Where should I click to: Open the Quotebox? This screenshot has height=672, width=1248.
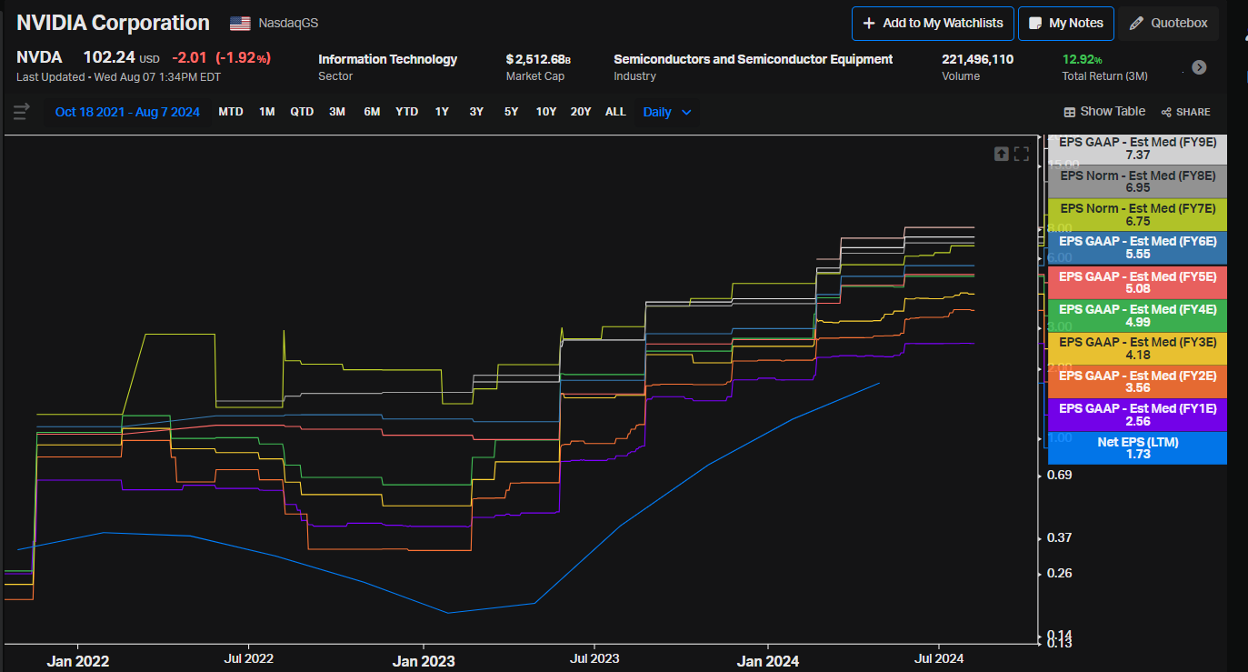[x=1169, y=23]
